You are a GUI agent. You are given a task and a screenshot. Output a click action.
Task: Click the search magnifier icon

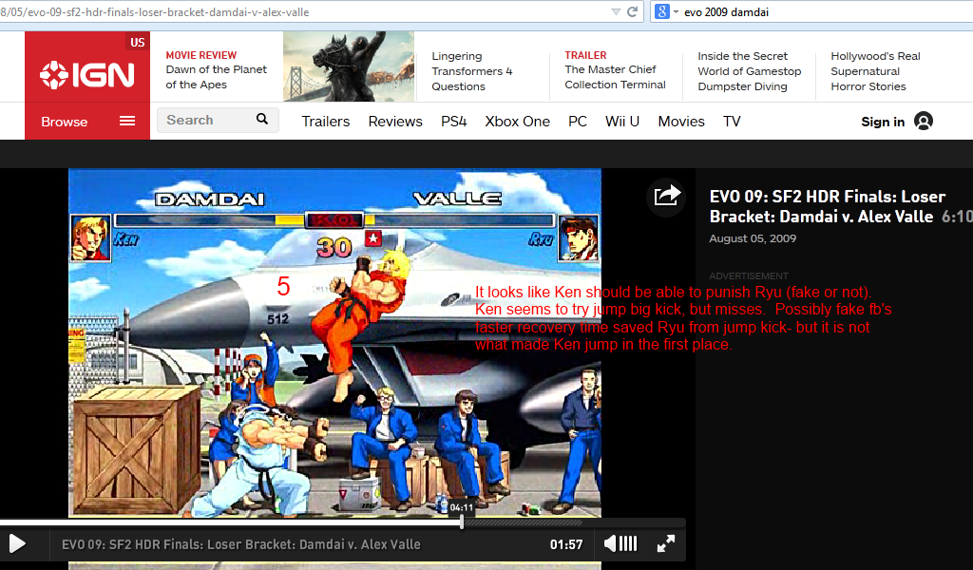[x=262, y=119]
